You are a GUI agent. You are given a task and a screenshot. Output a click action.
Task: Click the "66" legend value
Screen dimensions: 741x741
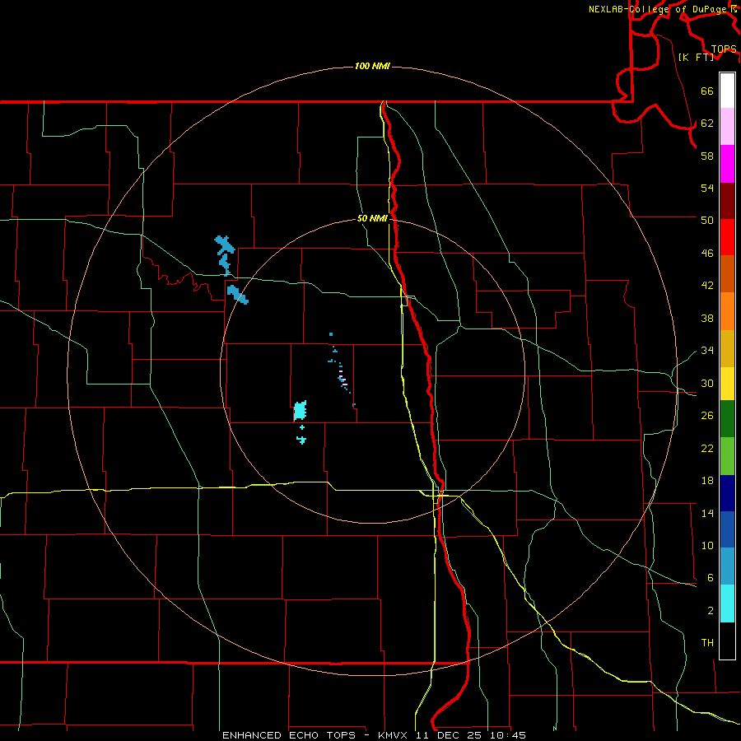coord(707,91)
